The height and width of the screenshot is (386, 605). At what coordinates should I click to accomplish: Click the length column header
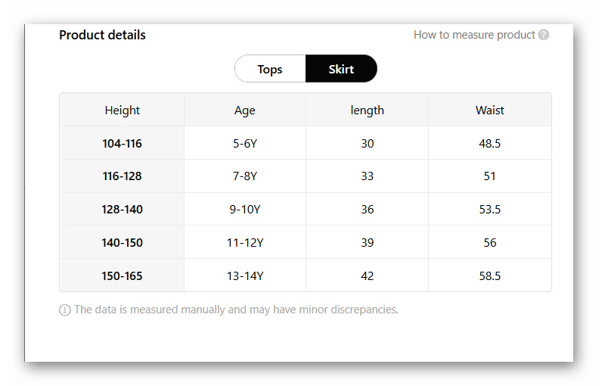click(368, 110)
